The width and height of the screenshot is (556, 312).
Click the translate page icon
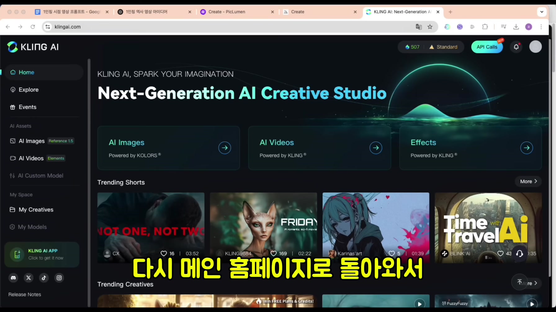pyautogui.click(x=419, y=27)
